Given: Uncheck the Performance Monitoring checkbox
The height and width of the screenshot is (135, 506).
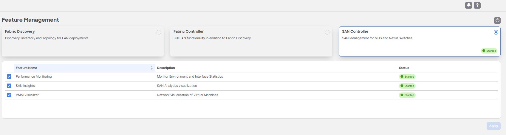Looking at the screenshot, I should tap(9, 77).
